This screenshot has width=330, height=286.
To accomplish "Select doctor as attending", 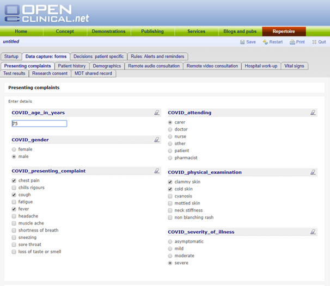I will [x=170, y=129].
